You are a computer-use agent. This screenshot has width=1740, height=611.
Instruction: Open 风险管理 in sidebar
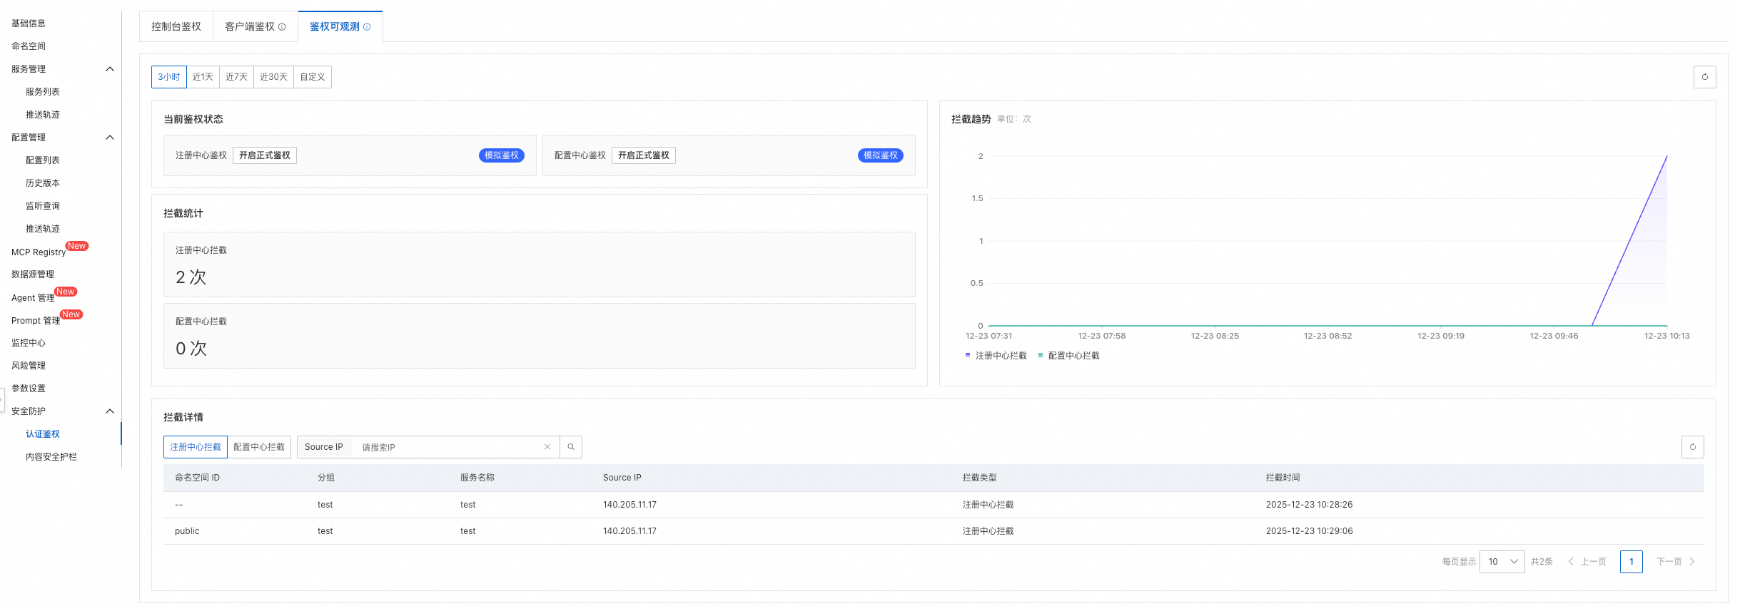click(29, 366)
